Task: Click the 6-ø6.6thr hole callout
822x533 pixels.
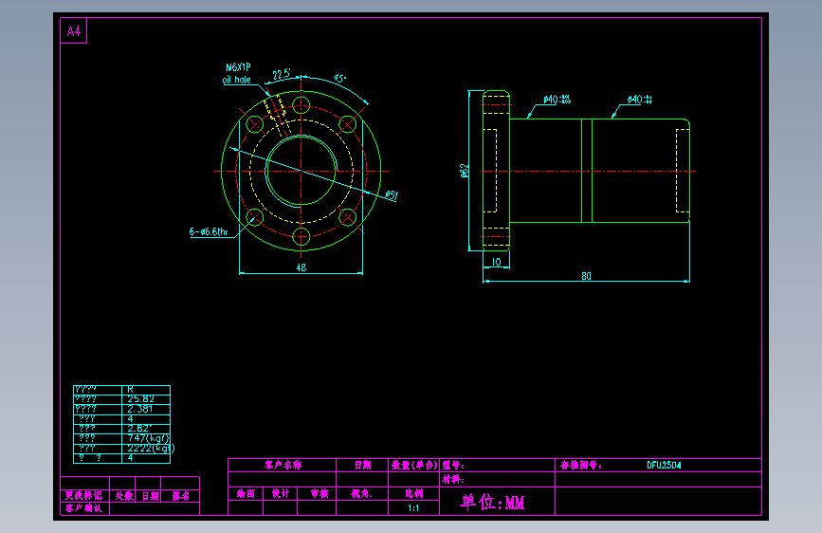Action: point(209,231)
